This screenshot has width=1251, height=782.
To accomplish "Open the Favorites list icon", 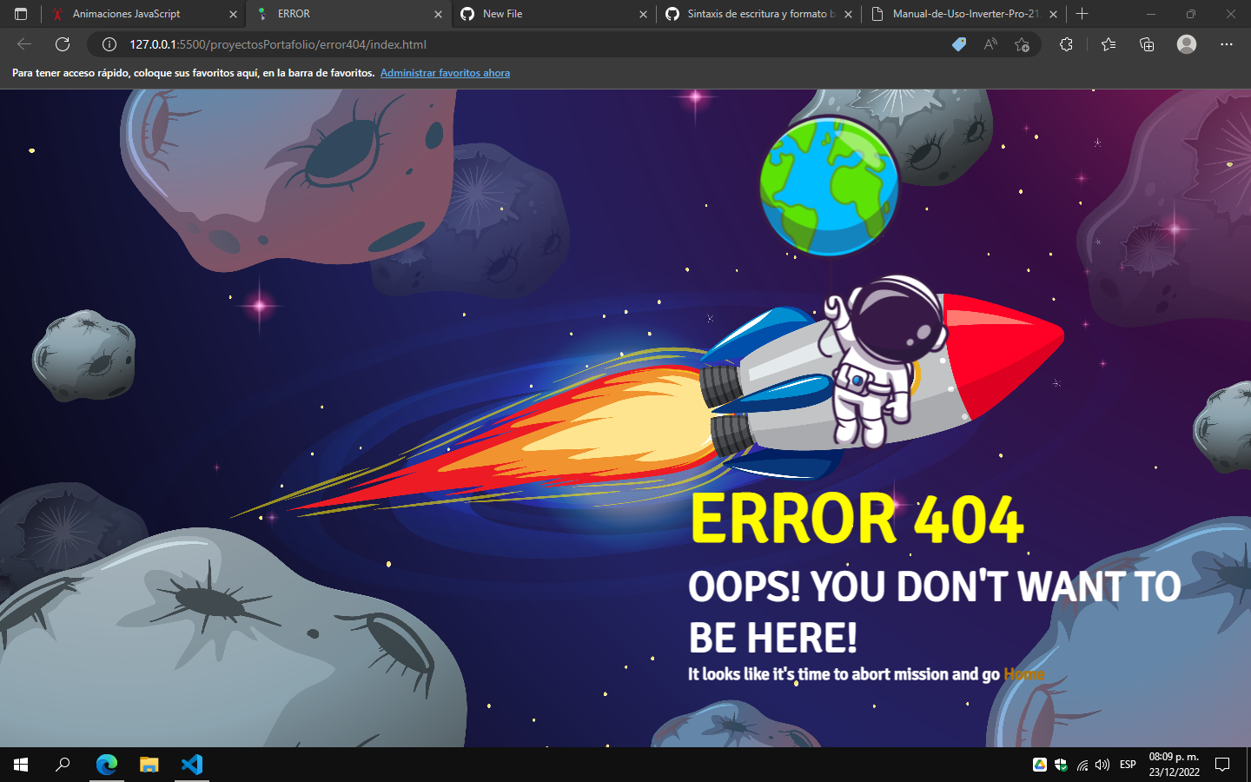I will pyautogui.click(x=1108, y=44).
